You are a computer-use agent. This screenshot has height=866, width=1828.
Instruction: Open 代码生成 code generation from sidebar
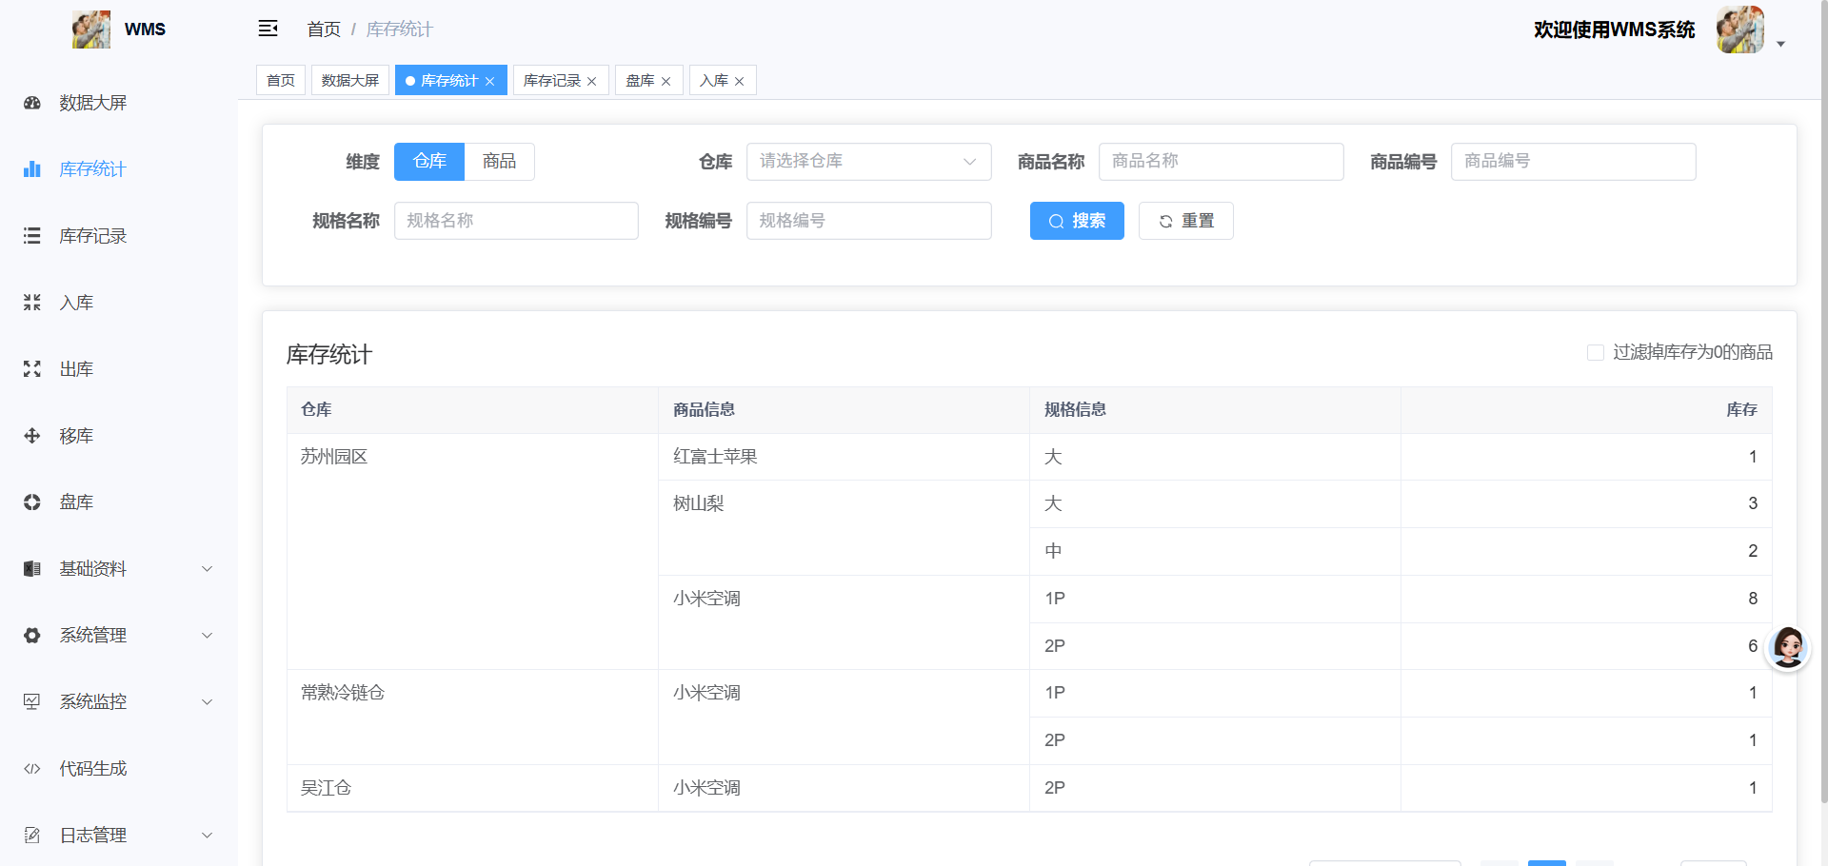(92, 768)
